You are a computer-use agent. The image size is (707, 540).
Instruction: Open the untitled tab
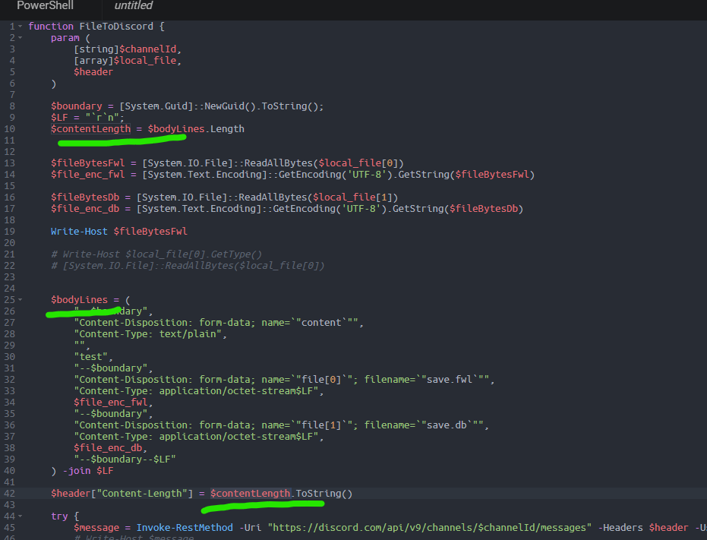tap(134, 6)
